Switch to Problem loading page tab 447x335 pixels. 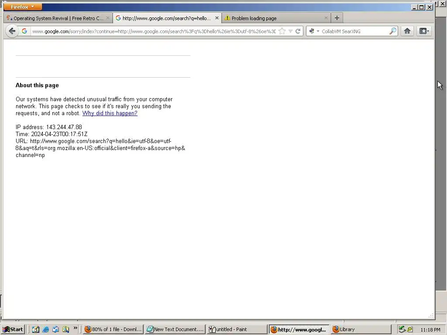(276, 18)
